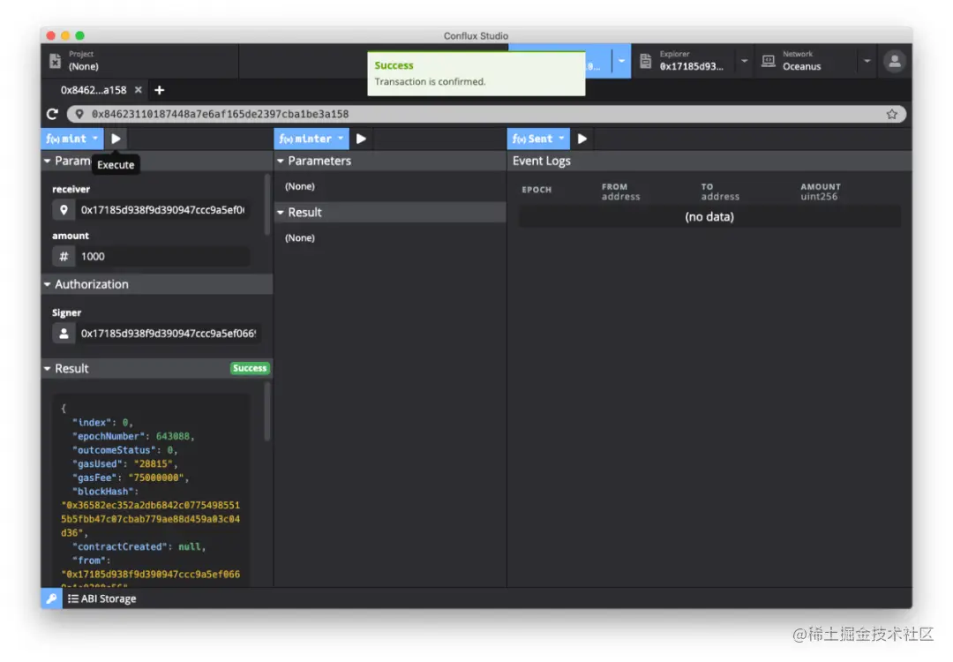This screenshot has height=662, width=953.
Task: Open the mint function dropdown
Action: pos(72,139)
